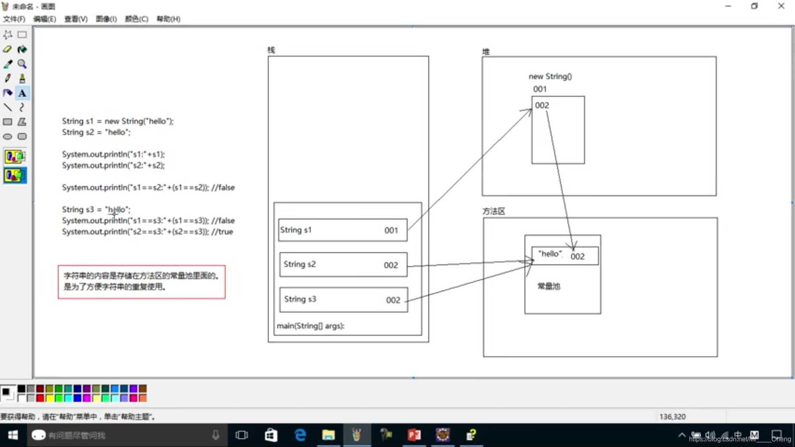Select the Brush tool

point(22,78)
